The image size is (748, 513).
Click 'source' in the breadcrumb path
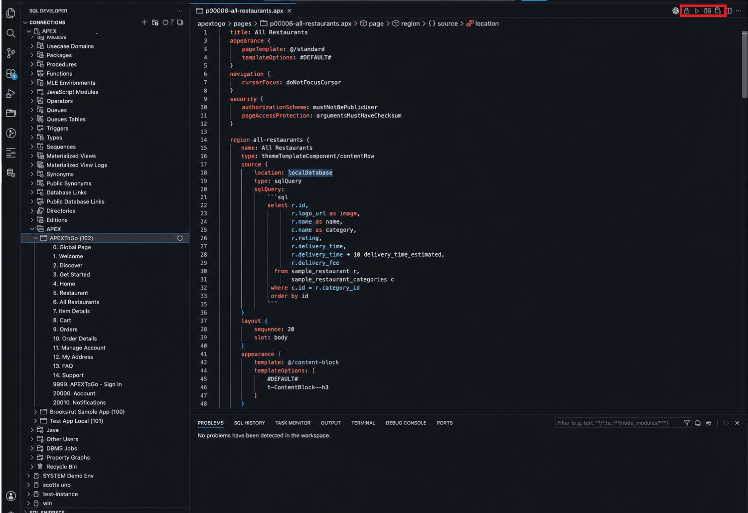tap(448, 23)
